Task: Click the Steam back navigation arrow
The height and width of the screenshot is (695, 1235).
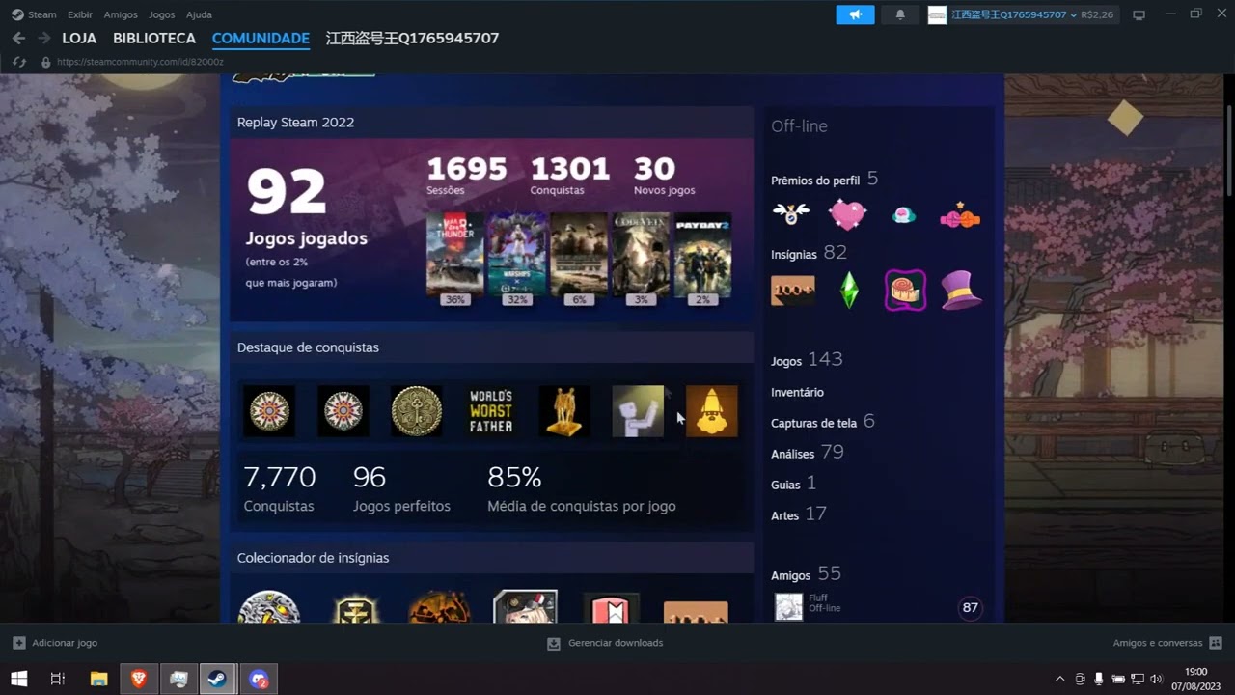Action: 19,38
